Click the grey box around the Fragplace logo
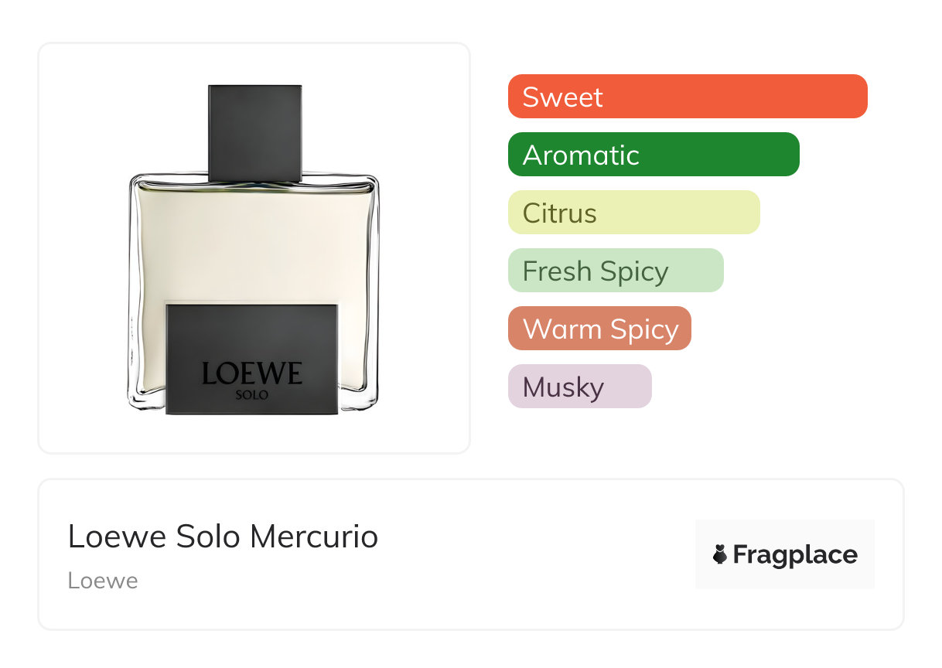This screenshot has height=668, width=942. pyautogui.click(x=785, y=554)
